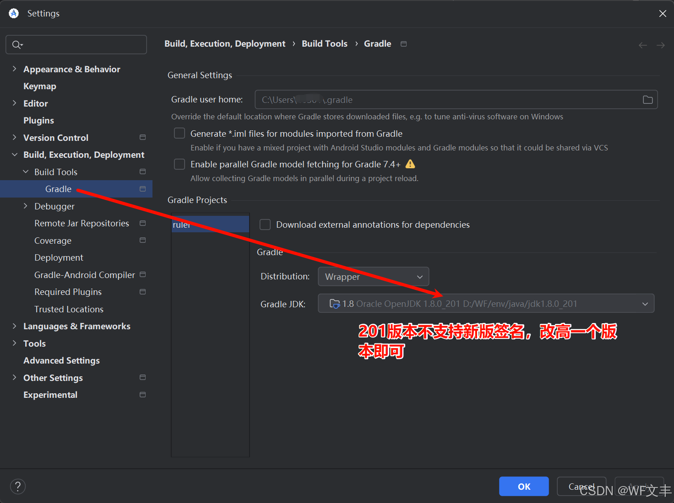Open the Distribution Wrapper dropdown

pyautogui.click(x=374, y=277)
